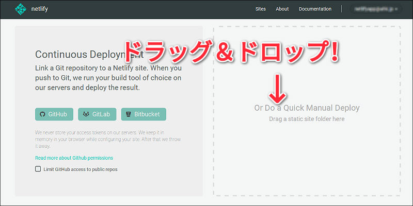Click the Bitbucket bucket icon
The width and height of the screenshot is (413, 206).
coord(129,114)
